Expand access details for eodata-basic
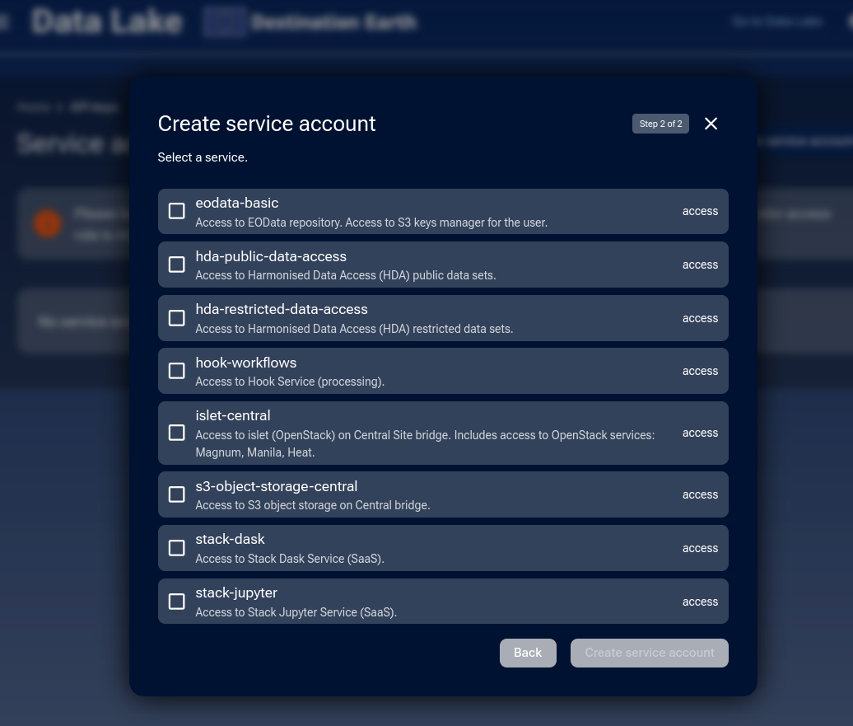The height and width of the screenshot is (726, 853). tap(700, 211)
